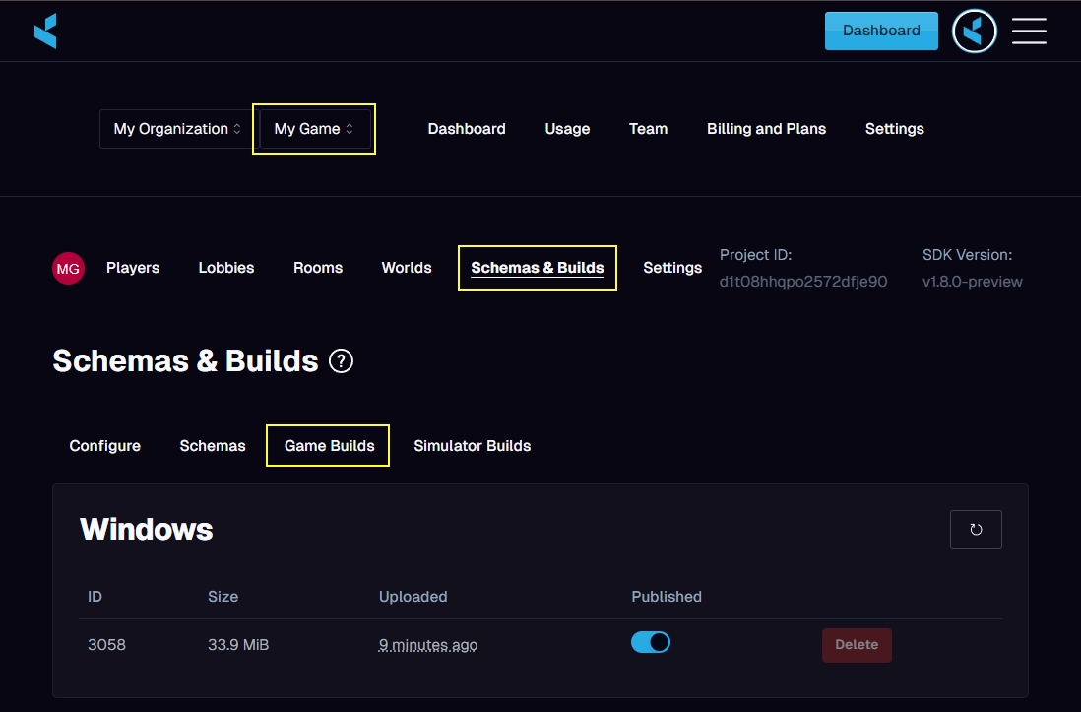
Task: Open the user profile avatar icon
Action: [974, 31]
